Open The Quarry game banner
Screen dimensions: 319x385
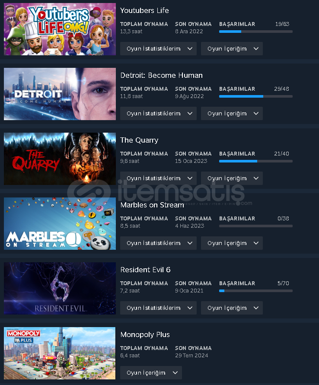click(x=60, y=159)
